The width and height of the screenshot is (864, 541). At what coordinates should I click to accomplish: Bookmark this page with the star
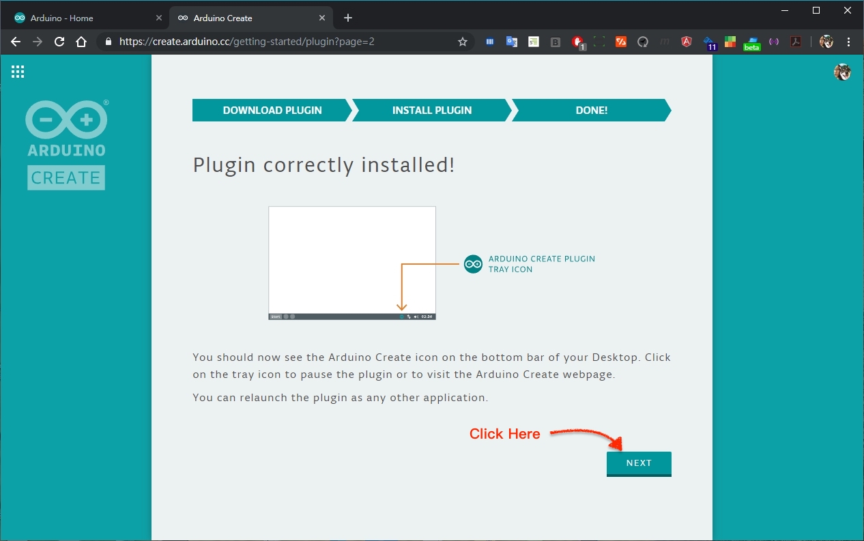coord(462,42)
